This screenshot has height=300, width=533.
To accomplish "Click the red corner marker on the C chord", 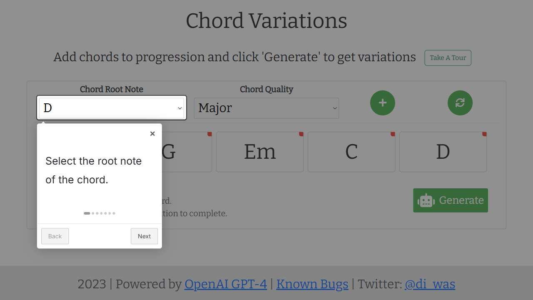I will 393,135.
